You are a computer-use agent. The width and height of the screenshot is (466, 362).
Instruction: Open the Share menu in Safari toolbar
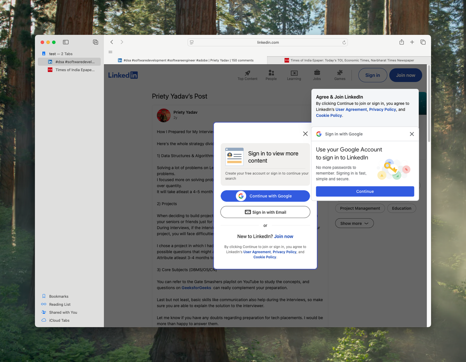[x=402, y=42]
